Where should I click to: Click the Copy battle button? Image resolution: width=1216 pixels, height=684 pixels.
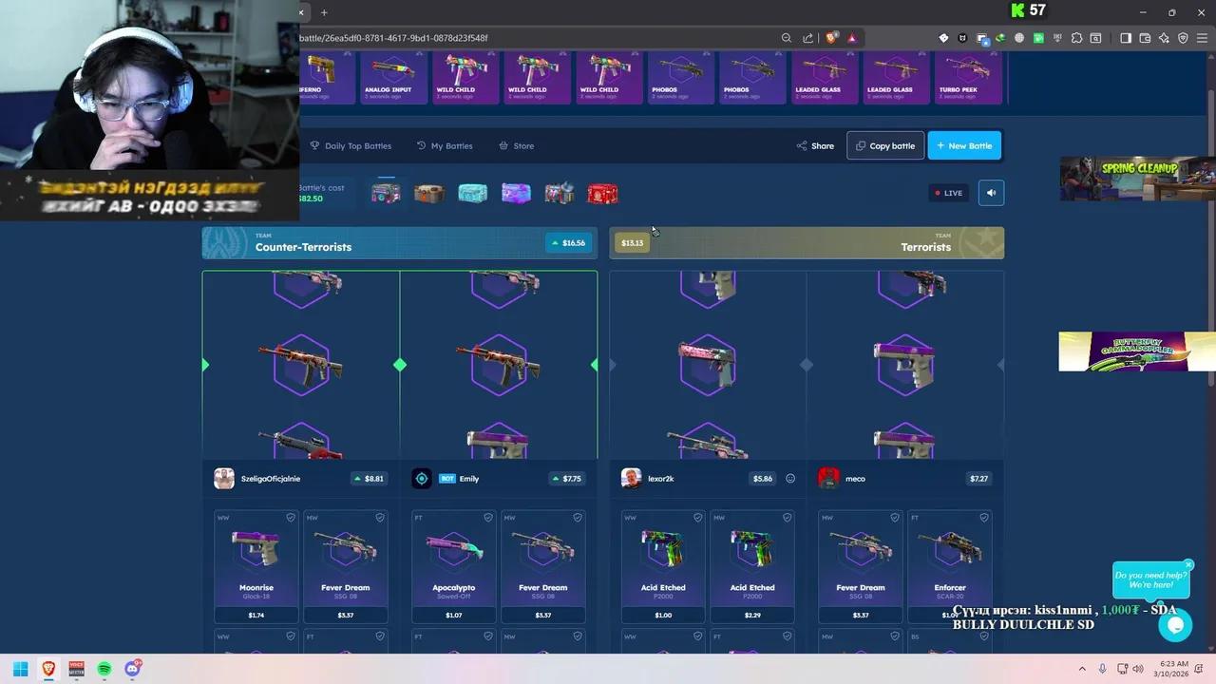(x=884, y=145)
